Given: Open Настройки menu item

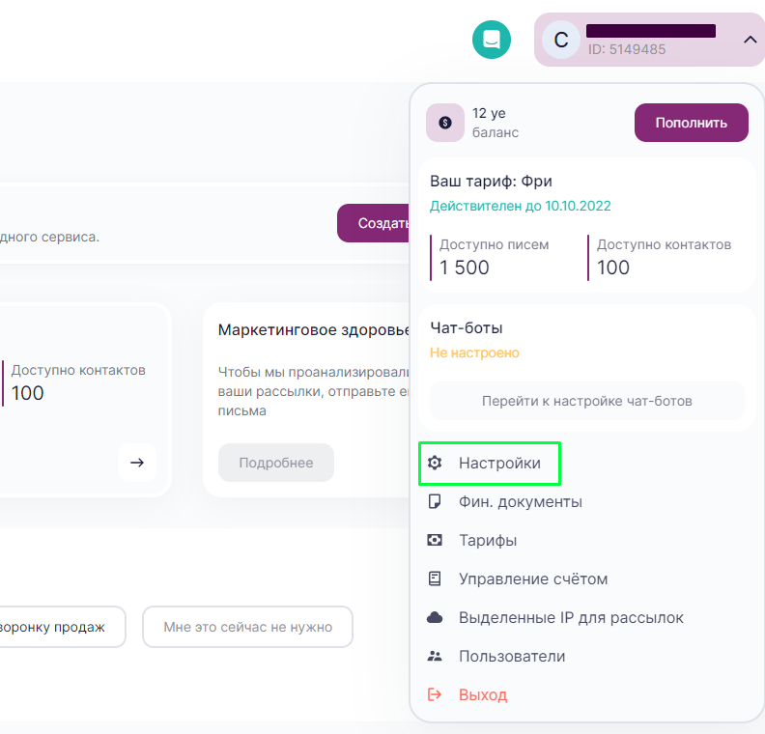Looking at the screenshot, I should coord(499,464).
